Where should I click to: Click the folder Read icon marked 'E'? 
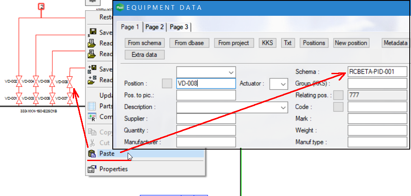92,54
